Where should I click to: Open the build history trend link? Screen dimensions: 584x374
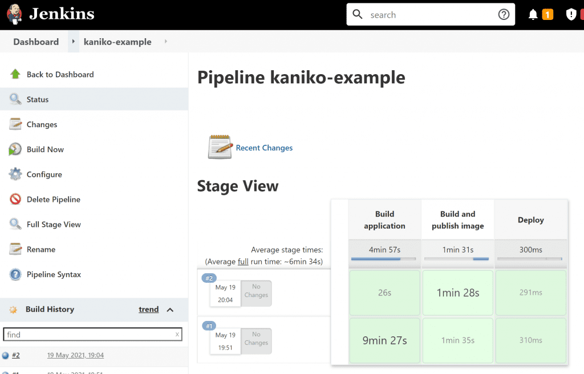tap(149, 310)
